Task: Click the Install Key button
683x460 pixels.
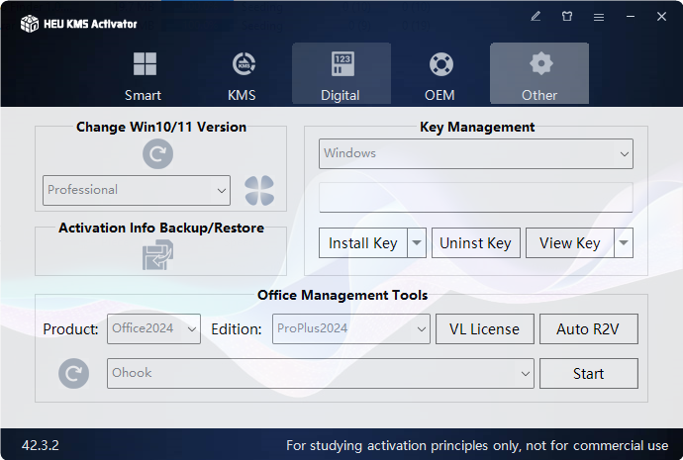Action: point(363,242)
